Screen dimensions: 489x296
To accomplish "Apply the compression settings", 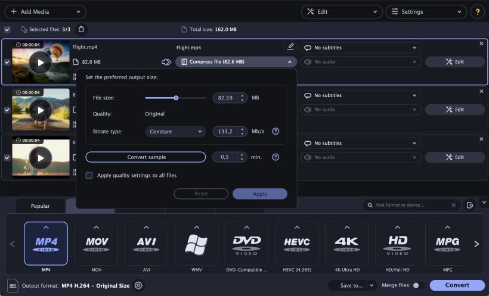I will (260, 194).
